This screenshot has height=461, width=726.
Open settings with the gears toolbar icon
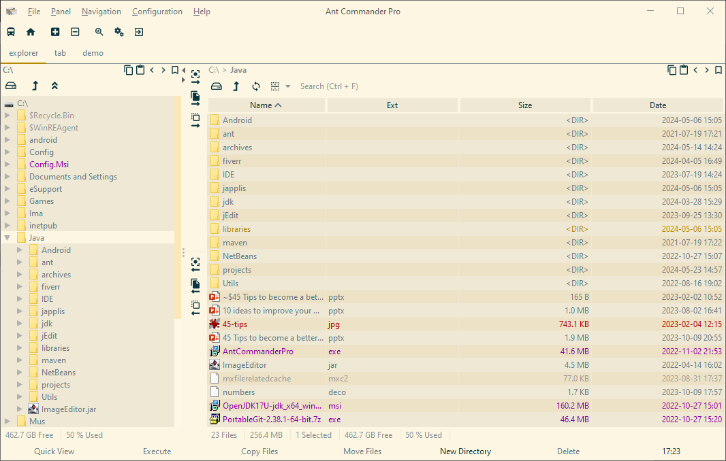[119, 32]
